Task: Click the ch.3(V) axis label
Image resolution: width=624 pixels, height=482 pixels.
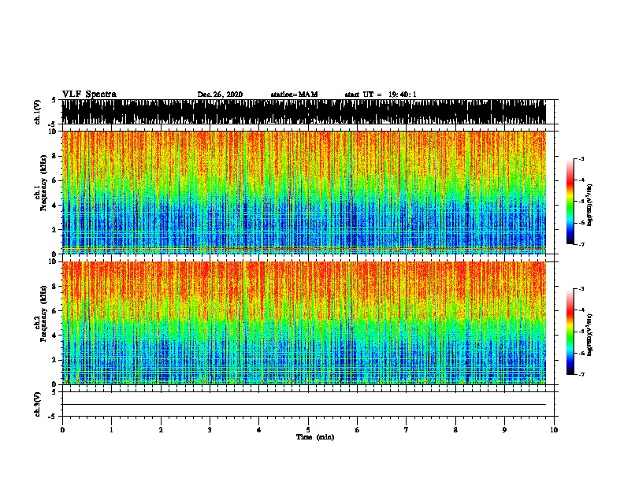Action: tap(38, 405)
